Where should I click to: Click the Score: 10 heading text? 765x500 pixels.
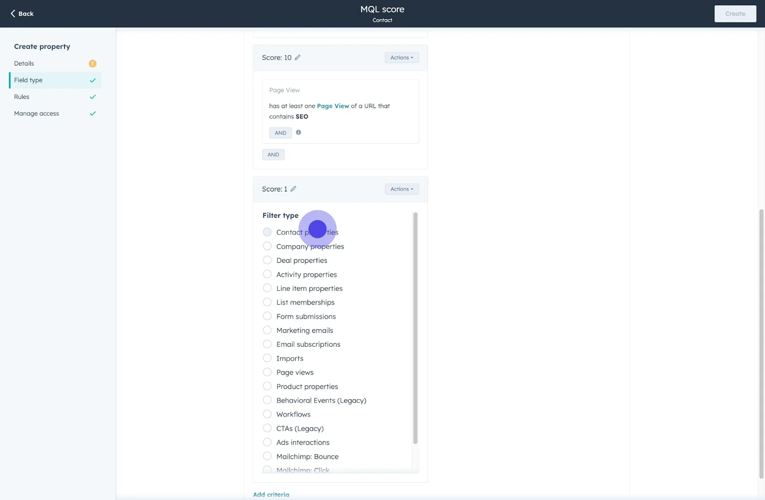coord(276,57)
